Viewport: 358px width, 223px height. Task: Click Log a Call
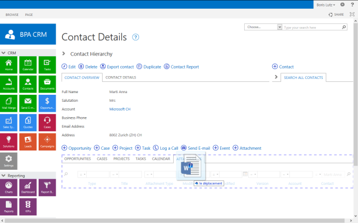click(x=166, y=148)
